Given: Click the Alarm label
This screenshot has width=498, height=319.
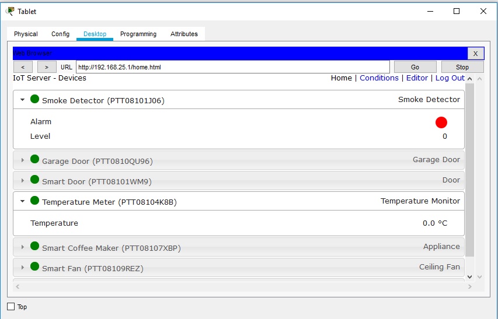Looking at the screenshot, I should (x=41, y=122).
